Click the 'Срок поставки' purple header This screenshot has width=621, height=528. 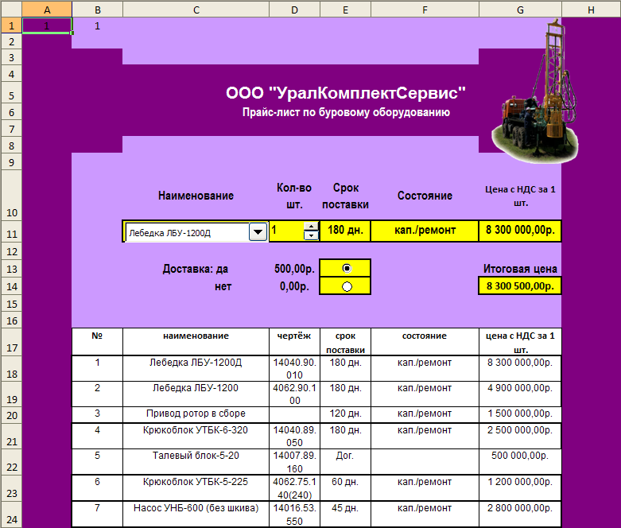(x=345, y=196)
